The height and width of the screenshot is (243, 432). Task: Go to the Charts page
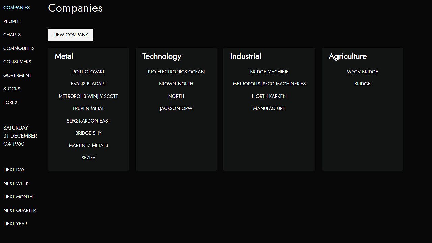point(12,35)
